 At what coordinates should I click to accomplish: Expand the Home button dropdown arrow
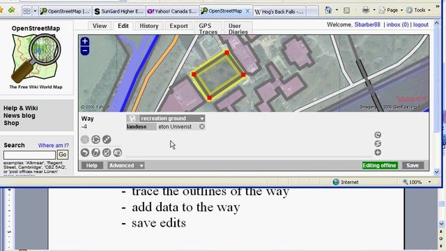337,10
